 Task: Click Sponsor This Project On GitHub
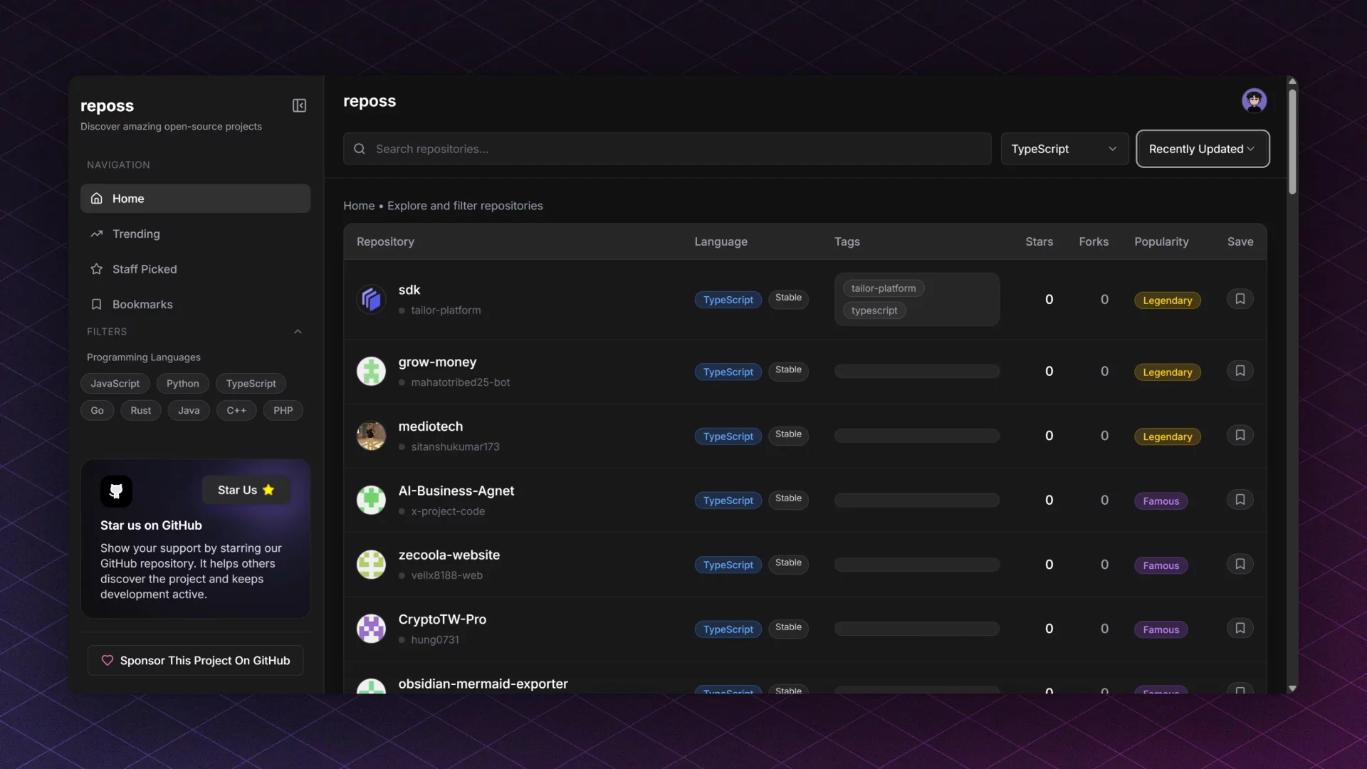195,660
